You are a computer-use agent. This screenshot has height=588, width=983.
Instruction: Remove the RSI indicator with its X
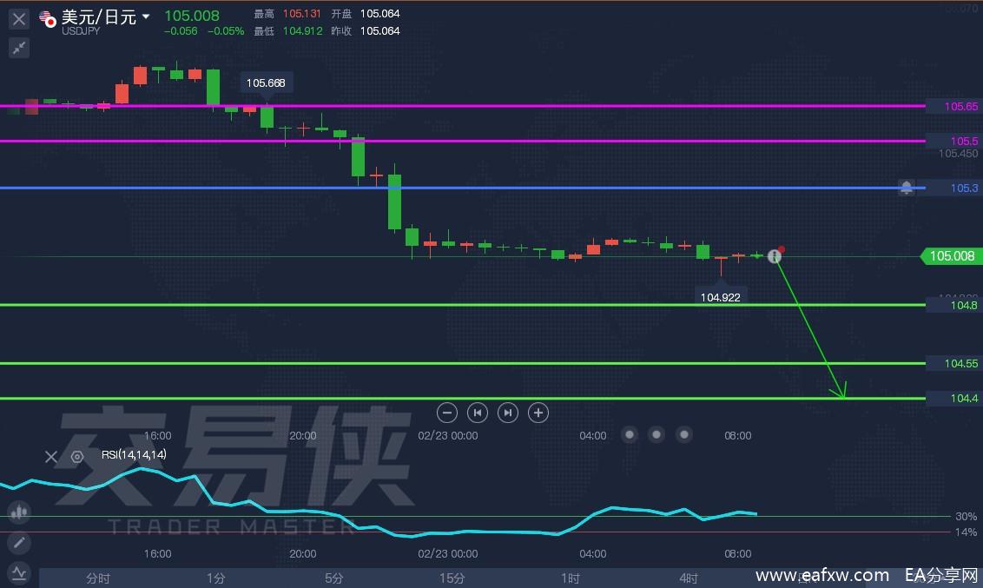pyautogui.click(x=51, y=456)
